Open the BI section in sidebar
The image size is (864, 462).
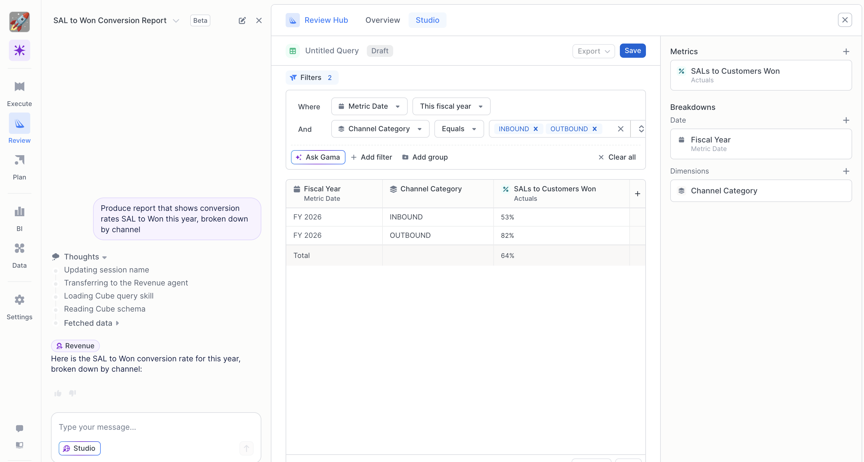[x=20, y=219]
